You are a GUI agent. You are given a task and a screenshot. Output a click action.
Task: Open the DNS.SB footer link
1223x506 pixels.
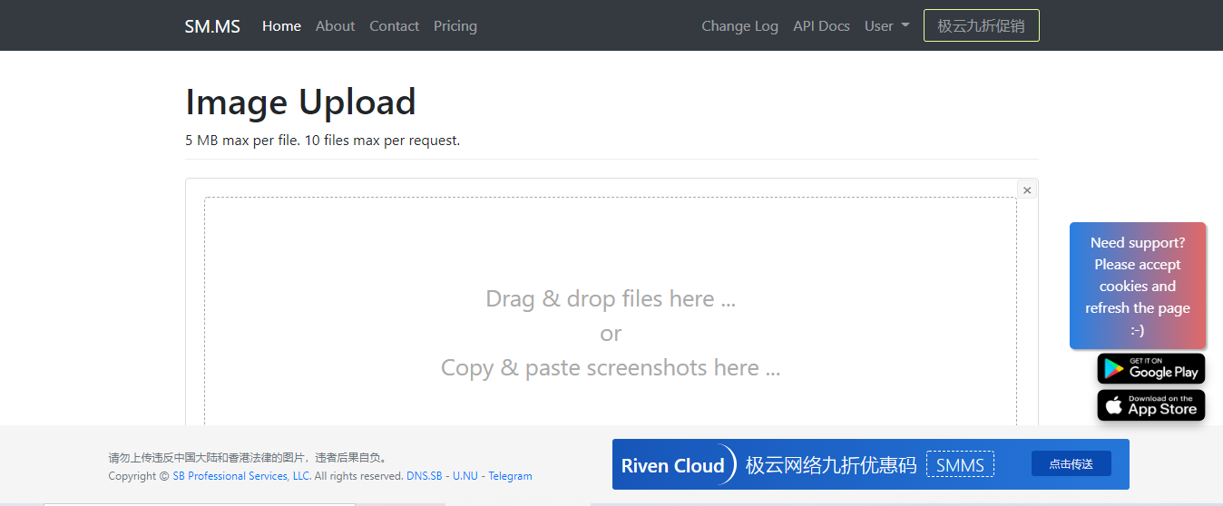(x=425, y=476)
